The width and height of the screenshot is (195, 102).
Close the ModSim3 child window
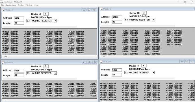[95, 62]
